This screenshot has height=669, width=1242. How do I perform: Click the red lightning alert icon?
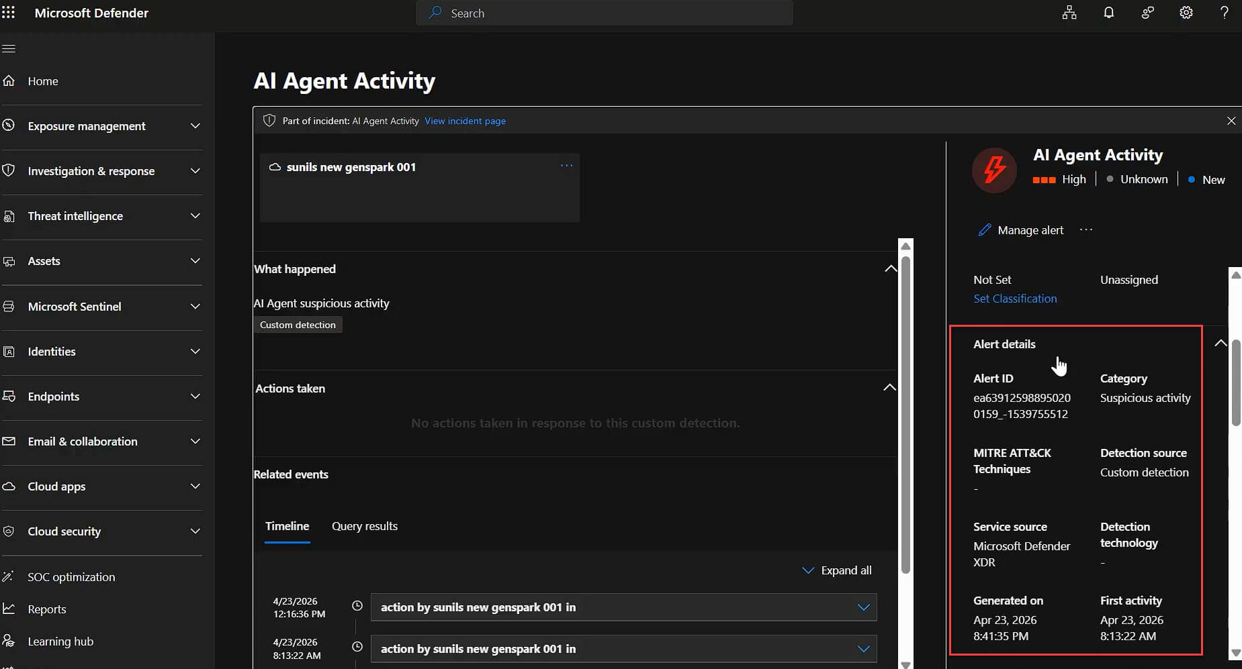tap(995, 170)
